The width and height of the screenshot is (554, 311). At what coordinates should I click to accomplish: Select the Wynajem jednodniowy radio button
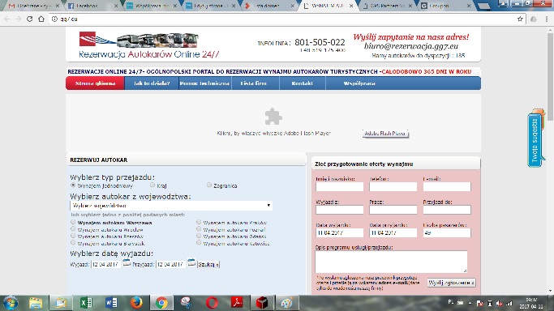point(73,185)
